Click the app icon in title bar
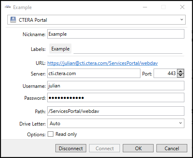 coord(8,7)
